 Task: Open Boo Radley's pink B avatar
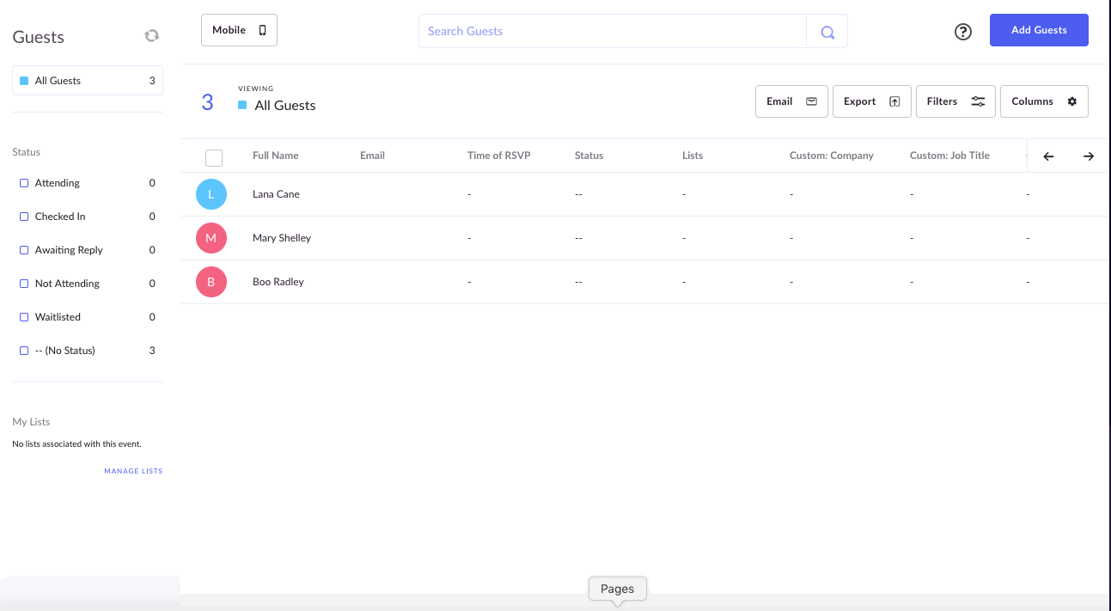pos(211,282)
